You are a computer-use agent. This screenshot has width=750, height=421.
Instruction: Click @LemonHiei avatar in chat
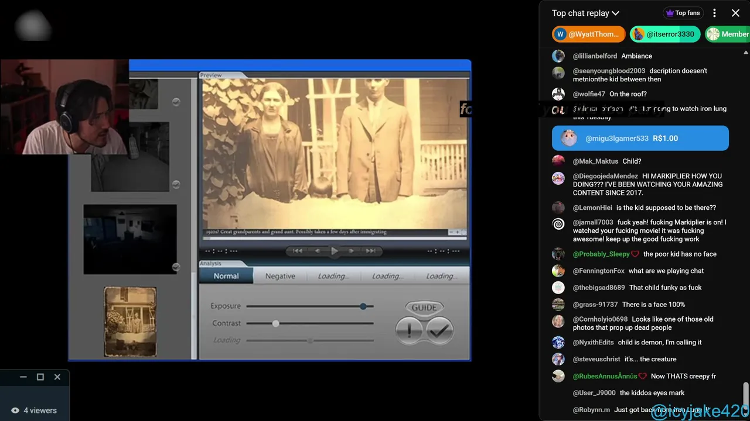pos(558,208)
